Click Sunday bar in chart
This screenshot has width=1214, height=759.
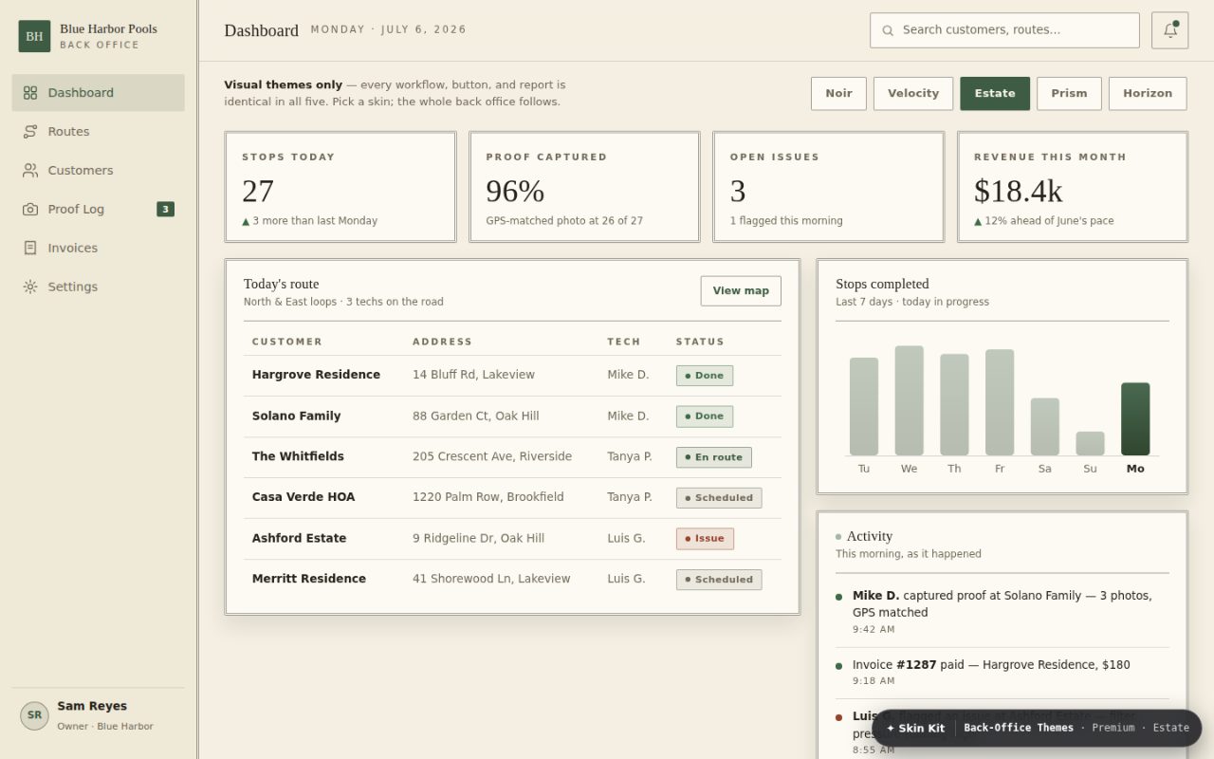pyautogui.click(x=1090, y=444)
